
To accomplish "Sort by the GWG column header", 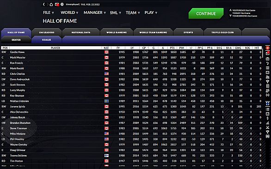I will pos(238,48).
